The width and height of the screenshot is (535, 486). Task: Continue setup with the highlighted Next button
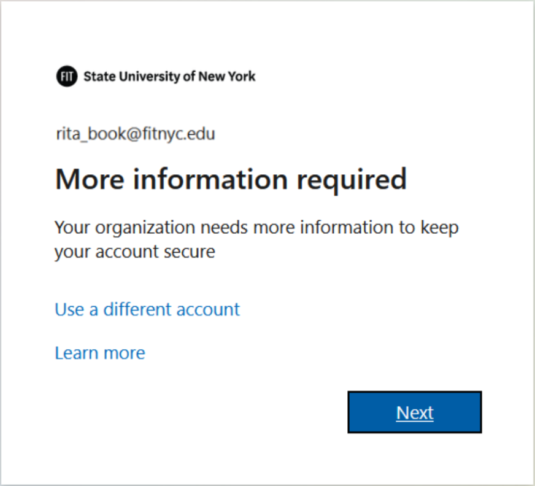click(x=414, y=412)
